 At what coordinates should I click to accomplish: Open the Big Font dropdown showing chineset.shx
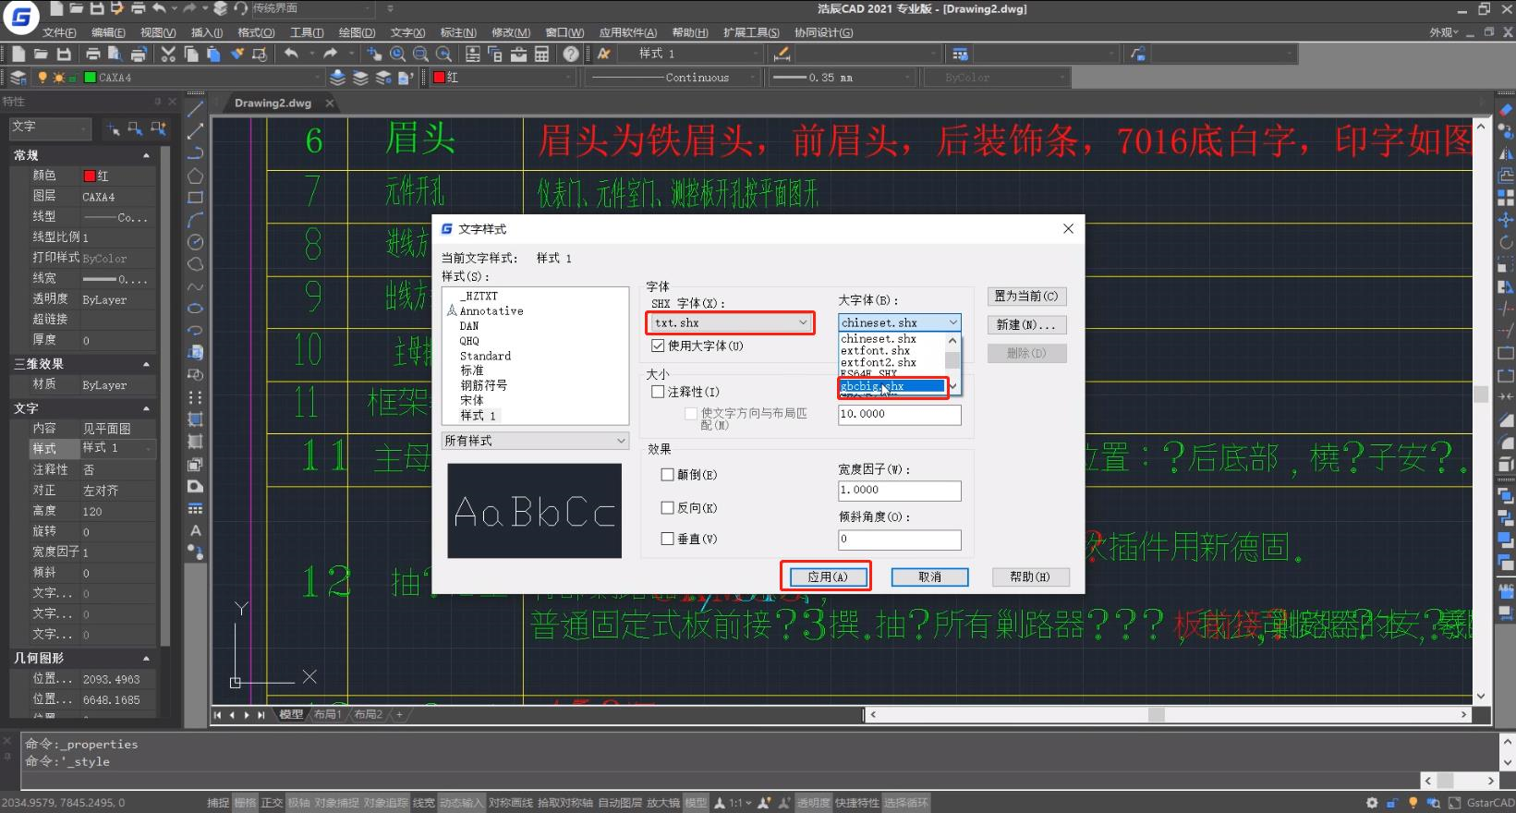coord(900,322)
